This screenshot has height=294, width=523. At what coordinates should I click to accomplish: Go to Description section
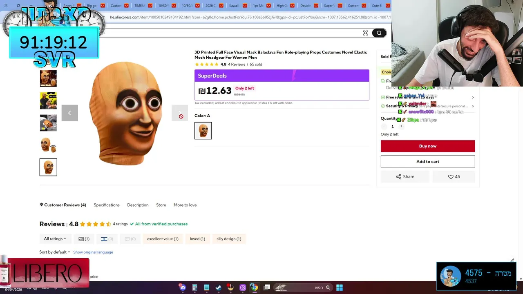tap(138, 205)
